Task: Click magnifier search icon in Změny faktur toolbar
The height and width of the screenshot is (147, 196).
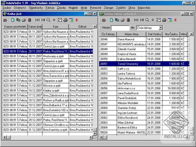Action: tap(147, 20)
